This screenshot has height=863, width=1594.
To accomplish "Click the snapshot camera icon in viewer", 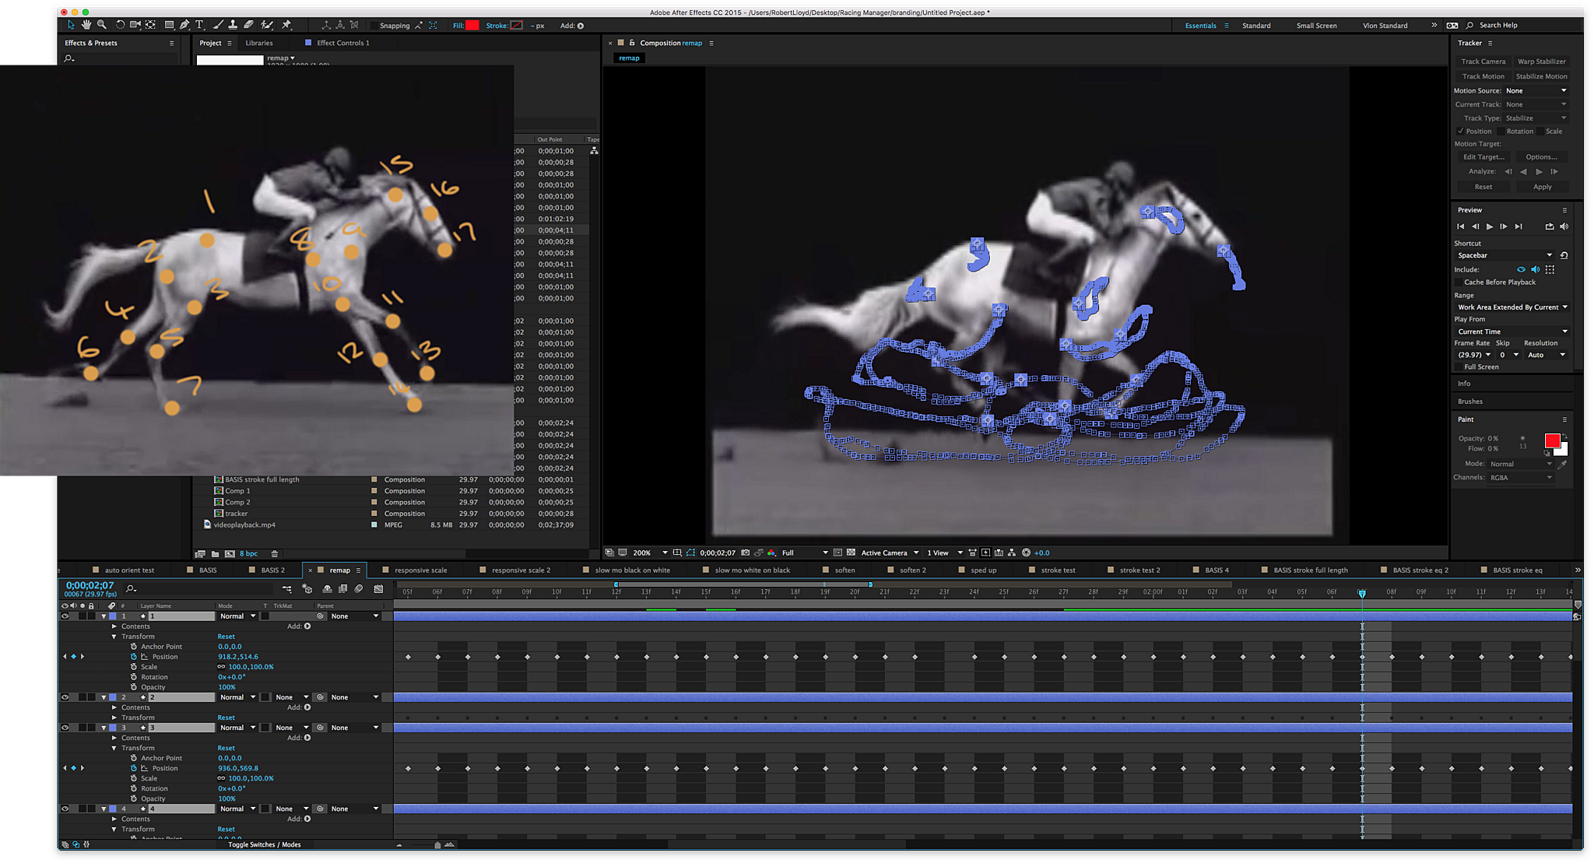I will [745, 553].
